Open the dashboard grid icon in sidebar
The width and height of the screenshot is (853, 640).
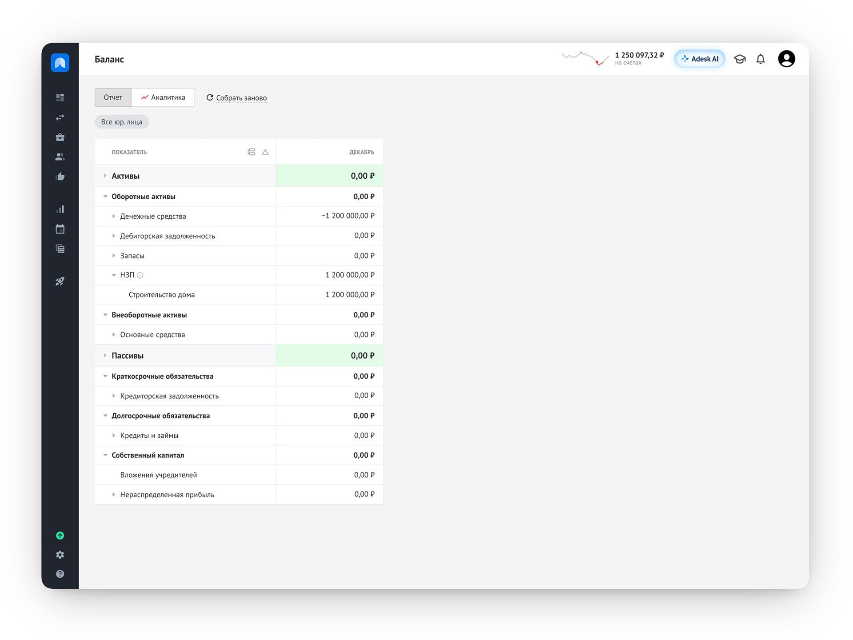(x=60, y=97)
